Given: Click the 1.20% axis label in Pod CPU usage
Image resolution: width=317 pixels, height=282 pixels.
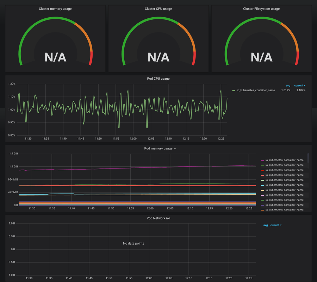Looking at the screenshot, I should (x=12, y=84).
